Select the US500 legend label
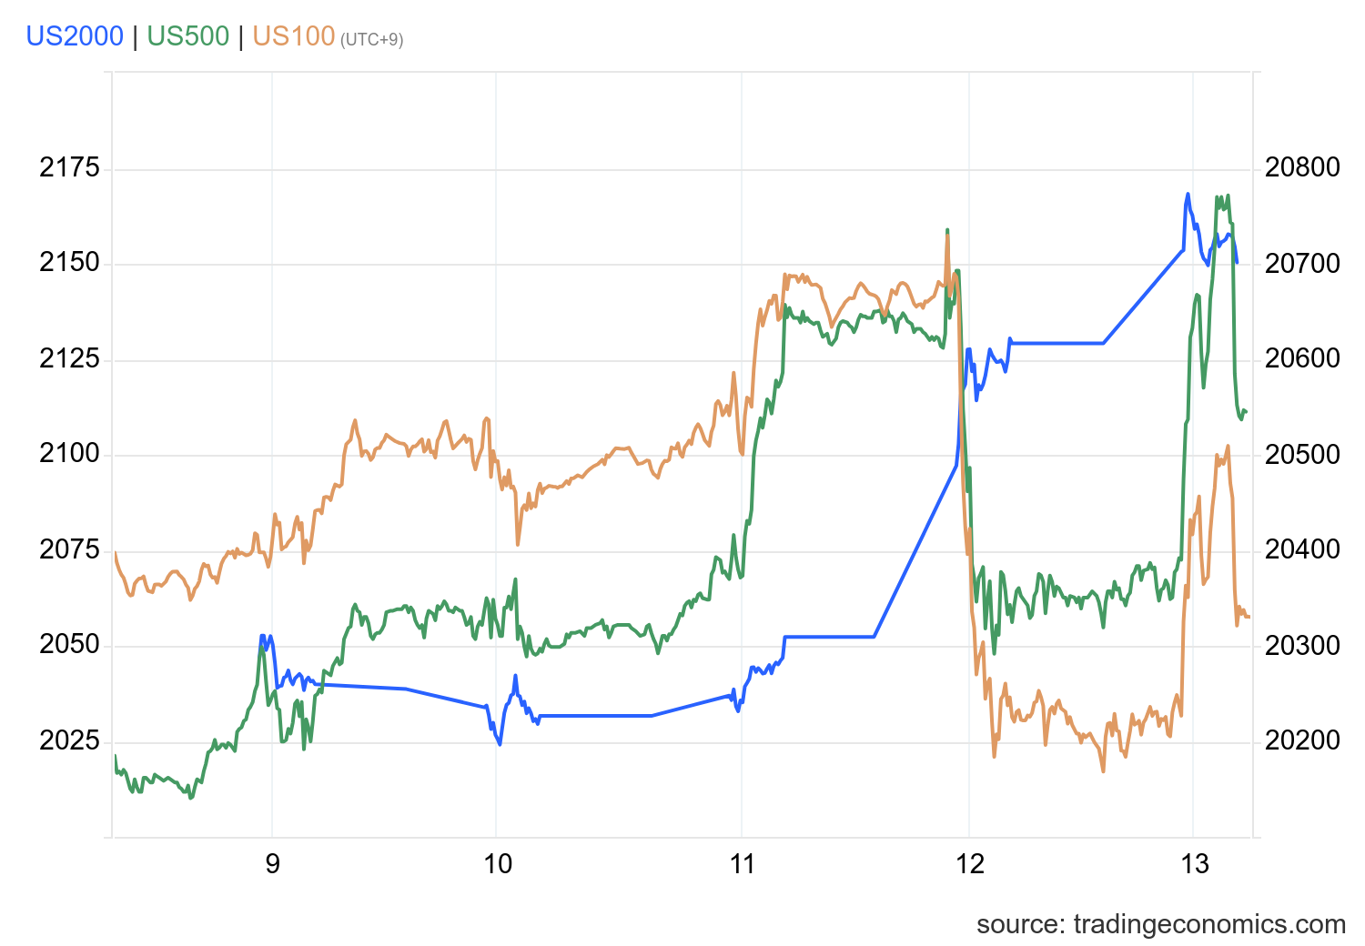Image resolution: width=1365 pixels, height=946 pixels. 187,36
